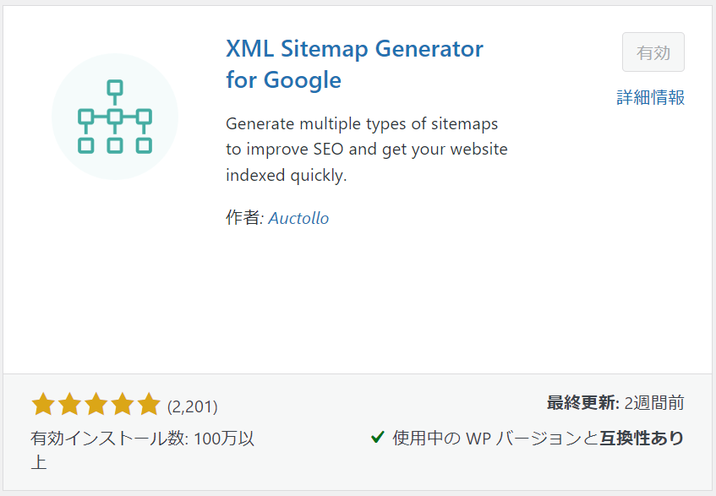Click the fourth gold rating star

(x=123, y=404)
